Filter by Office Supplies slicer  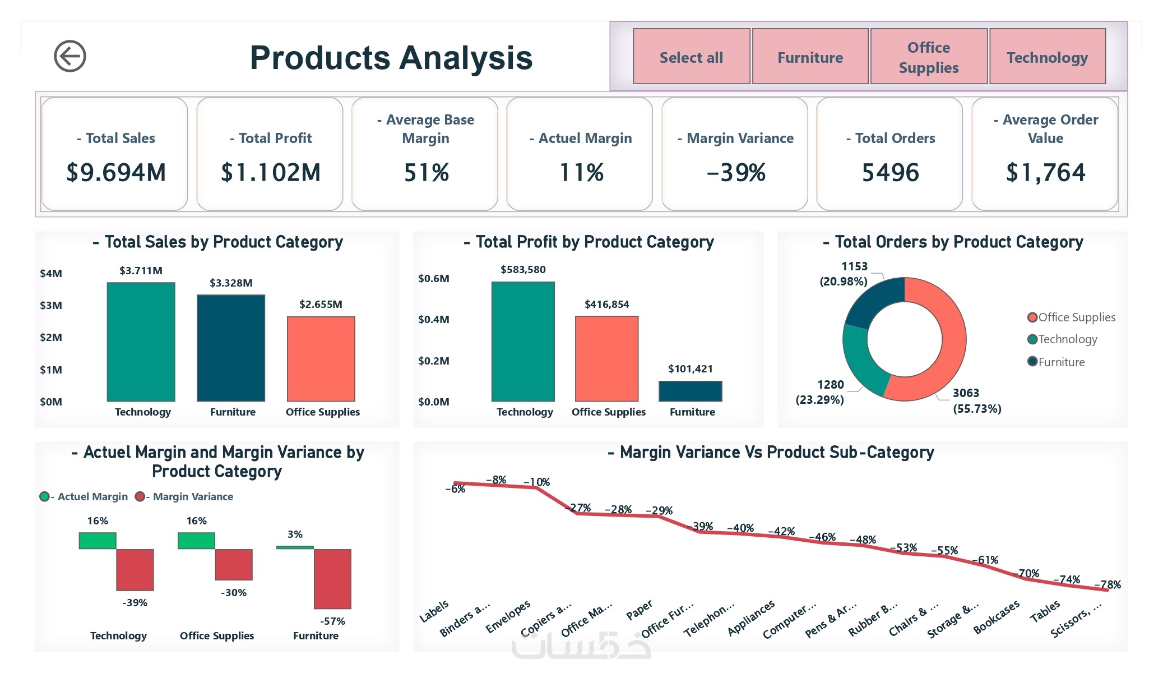point(928,57)
